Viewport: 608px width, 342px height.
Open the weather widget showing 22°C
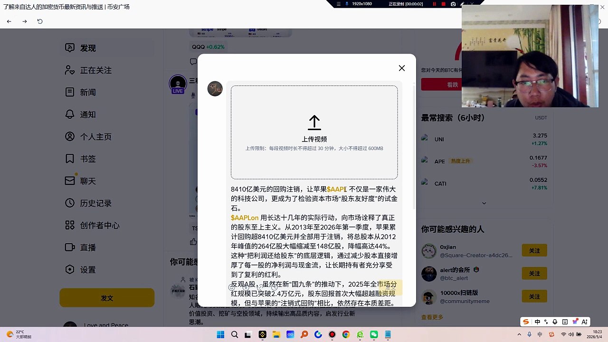(19, 334)
